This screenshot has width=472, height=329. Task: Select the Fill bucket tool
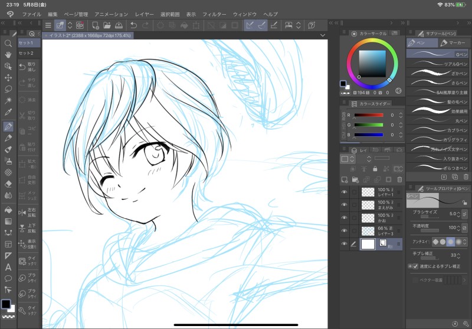(x=8, y=210)
